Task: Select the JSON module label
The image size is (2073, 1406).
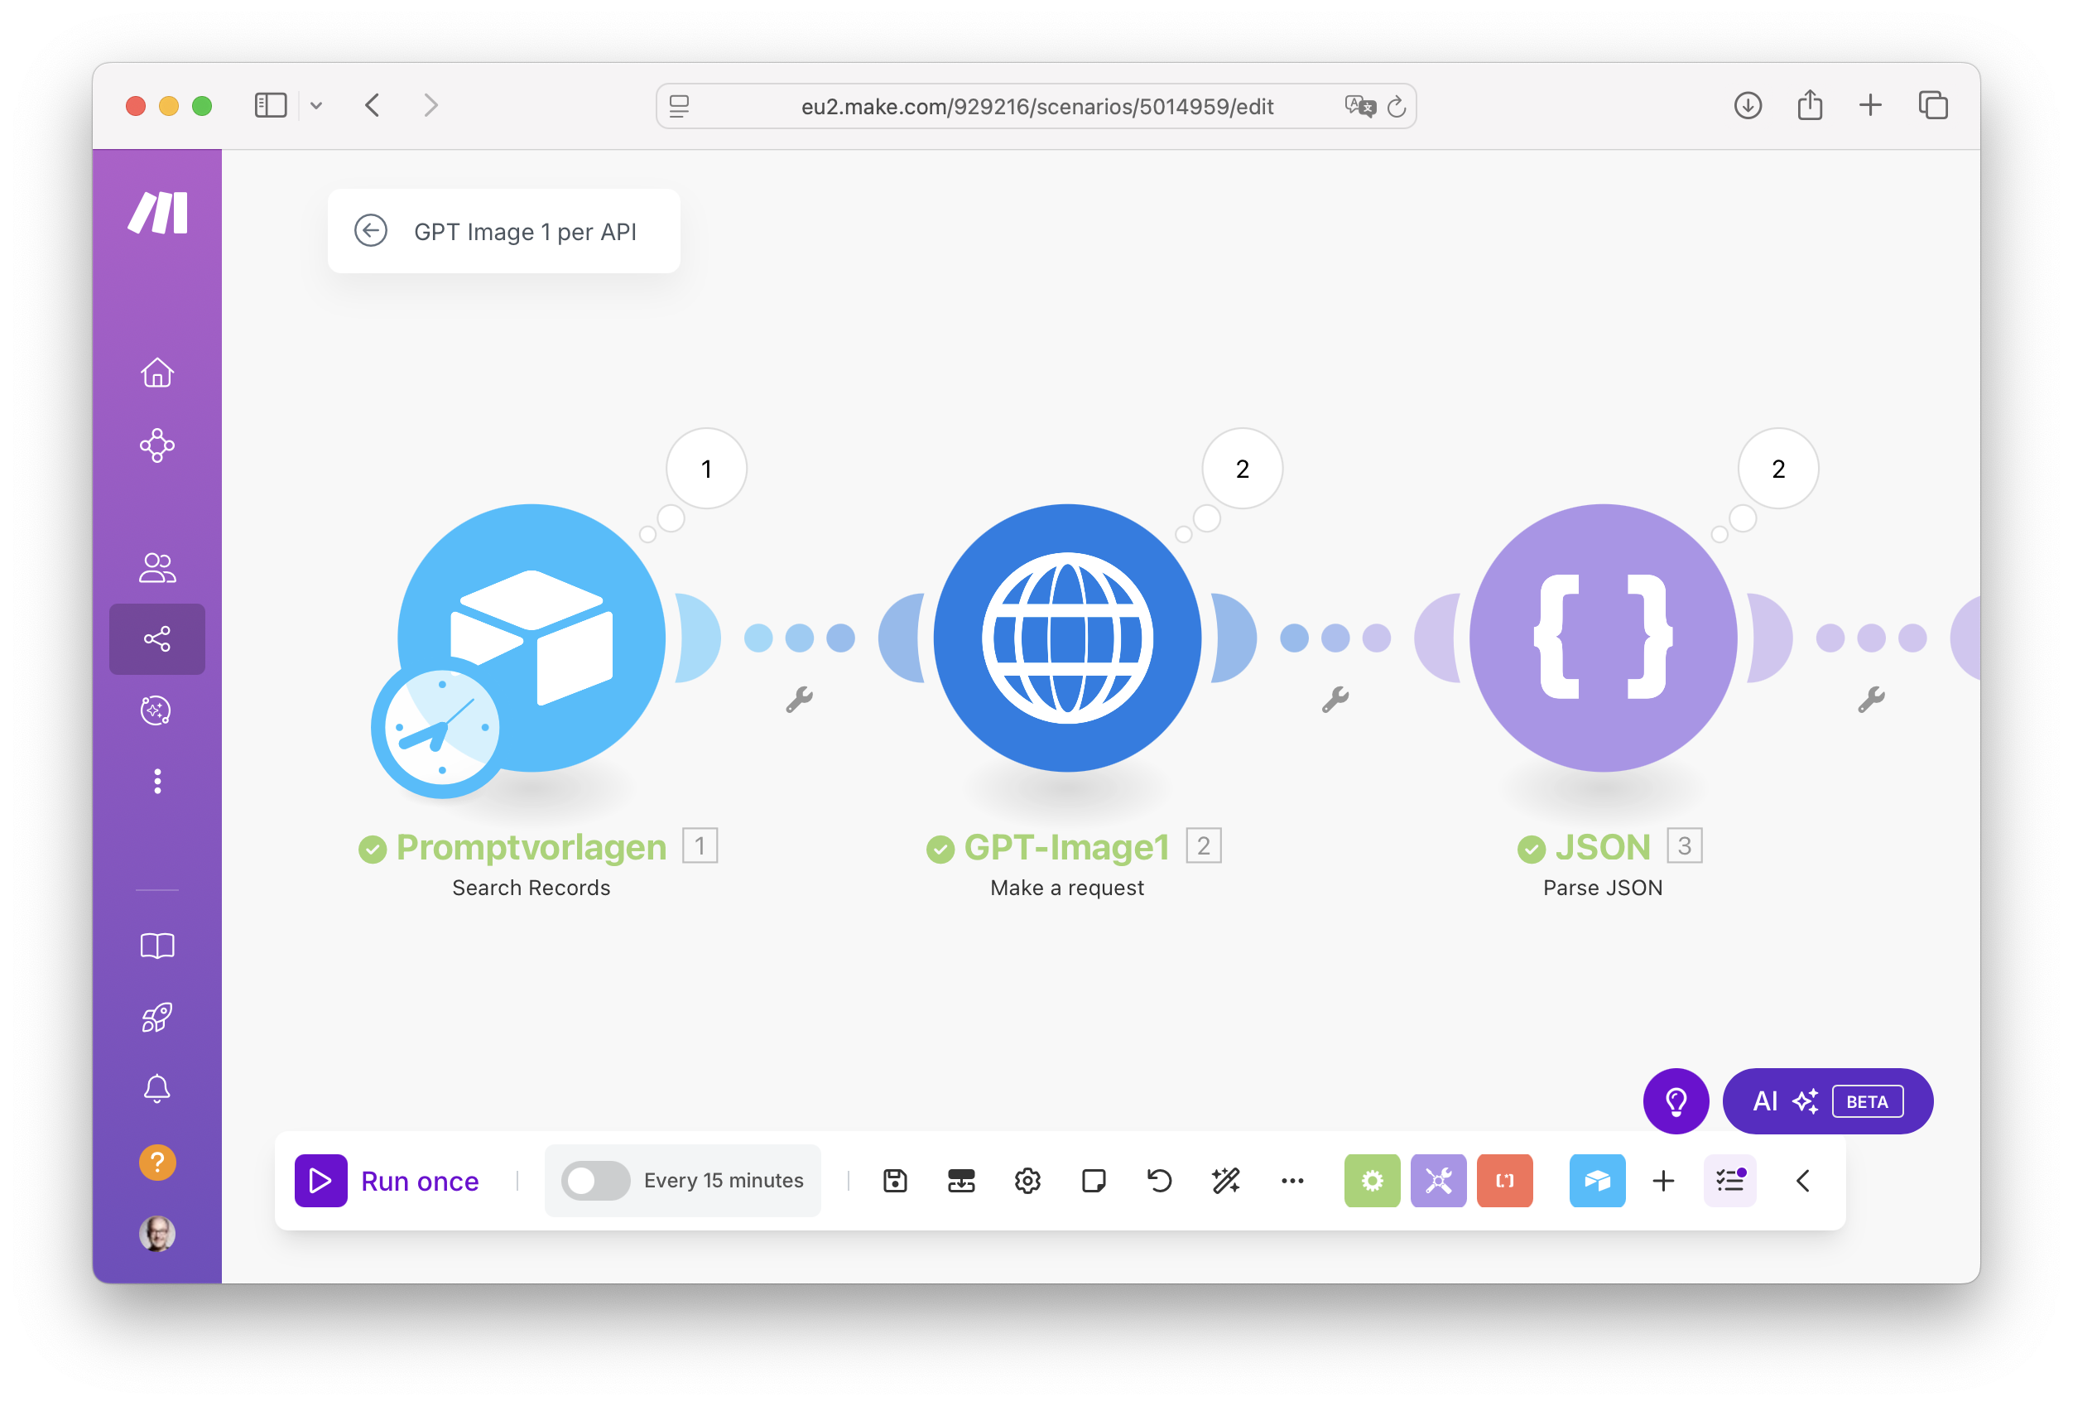Action: (x=1603, y=848)
